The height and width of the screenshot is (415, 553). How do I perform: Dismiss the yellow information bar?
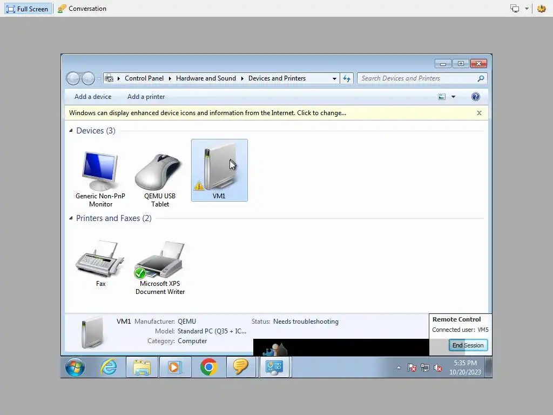(479, 113)
